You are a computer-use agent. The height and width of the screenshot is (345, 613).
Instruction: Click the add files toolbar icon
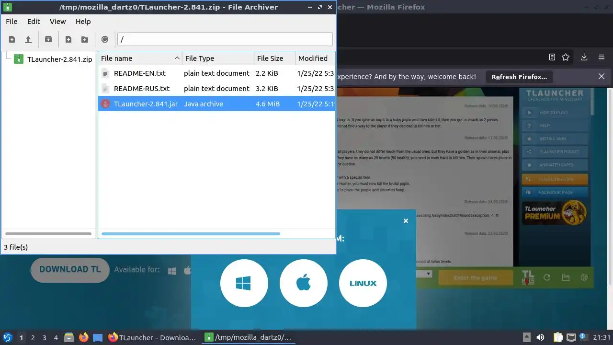click(x=68, y=39)
